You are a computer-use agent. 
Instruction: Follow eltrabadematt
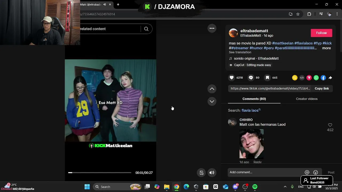tap(321, 33)
